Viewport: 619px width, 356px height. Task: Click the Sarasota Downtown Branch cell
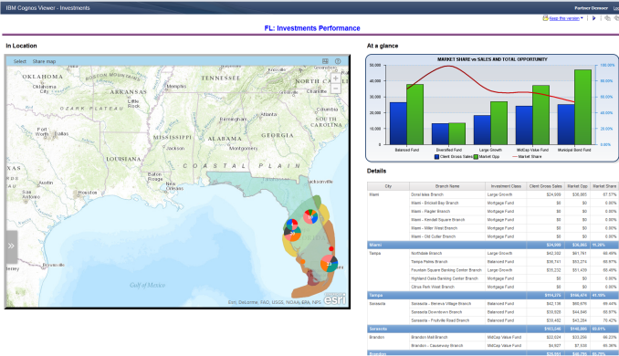point(447,312)
